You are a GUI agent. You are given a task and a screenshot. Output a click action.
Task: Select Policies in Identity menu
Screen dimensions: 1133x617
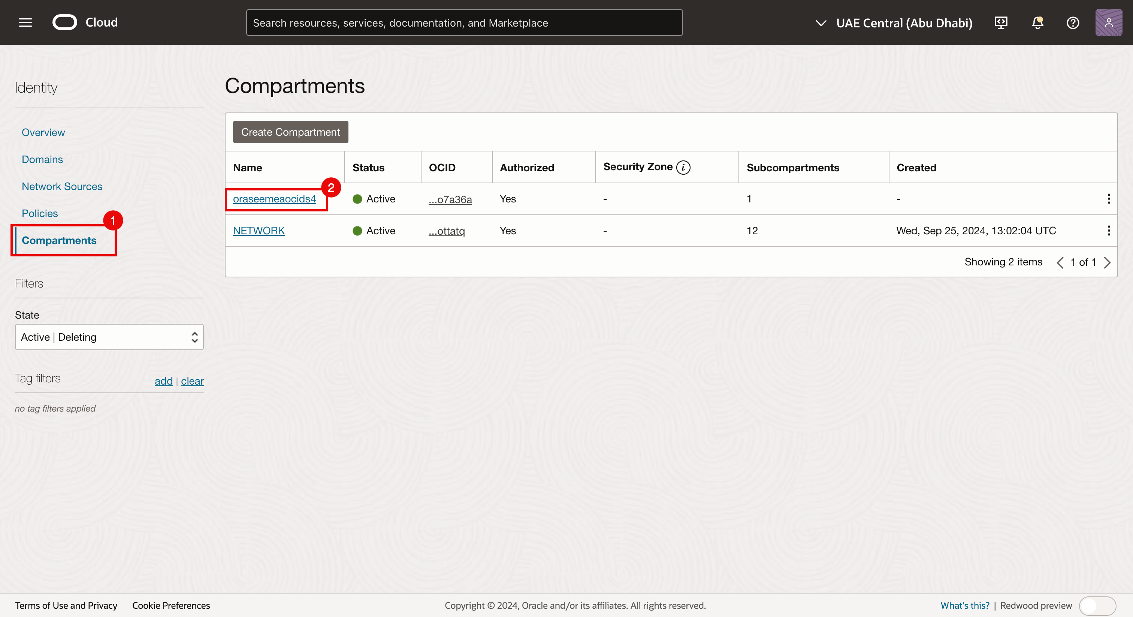click(40, 213)
